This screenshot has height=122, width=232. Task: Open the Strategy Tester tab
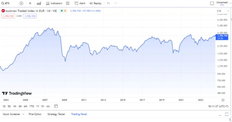click(56, 114)
